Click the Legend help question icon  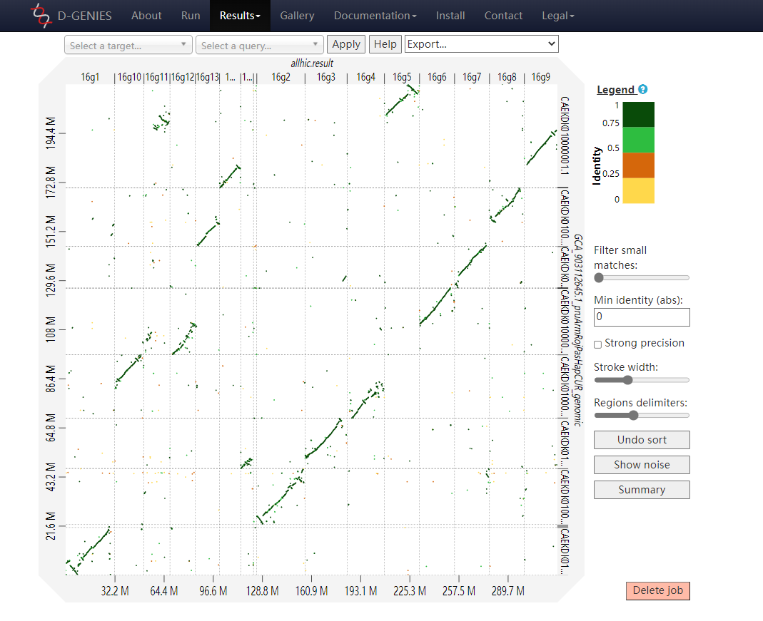pos(643,90)
